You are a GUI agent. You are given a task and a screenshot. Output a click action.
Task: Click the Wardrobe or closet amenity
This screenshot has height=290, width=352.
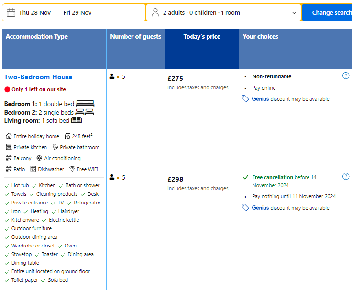33,246
